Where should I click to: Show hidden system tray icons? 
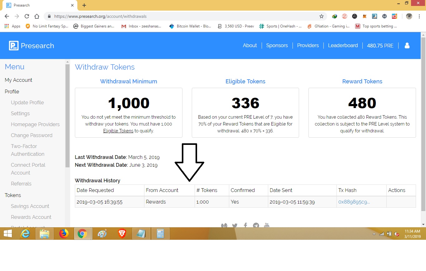click(374, 234)
